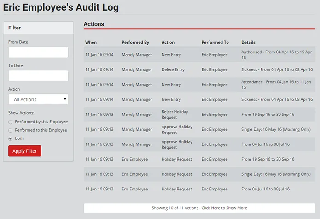The width and height of the screenshot is (320, 219).
Task: Click the Authorised 04 Apr 16 entry details
Action: tap(277, 55)
